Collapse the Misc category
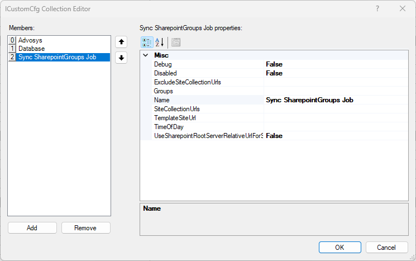This screenshot has width=416, height=261. 146,55
